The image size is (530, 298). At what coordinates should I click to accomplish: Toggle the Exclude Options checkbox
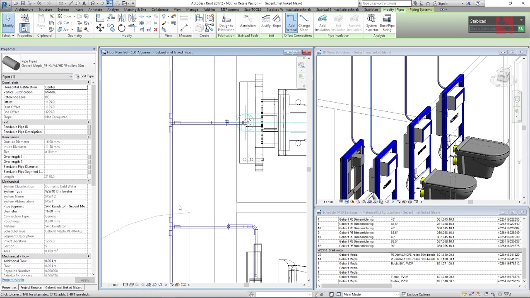pyautogui.click(x=404, y=294)
